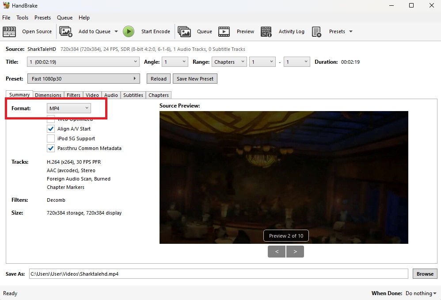Show the next preview image
Viewport: 441px width, 300px height.
(x=295, y=252)
